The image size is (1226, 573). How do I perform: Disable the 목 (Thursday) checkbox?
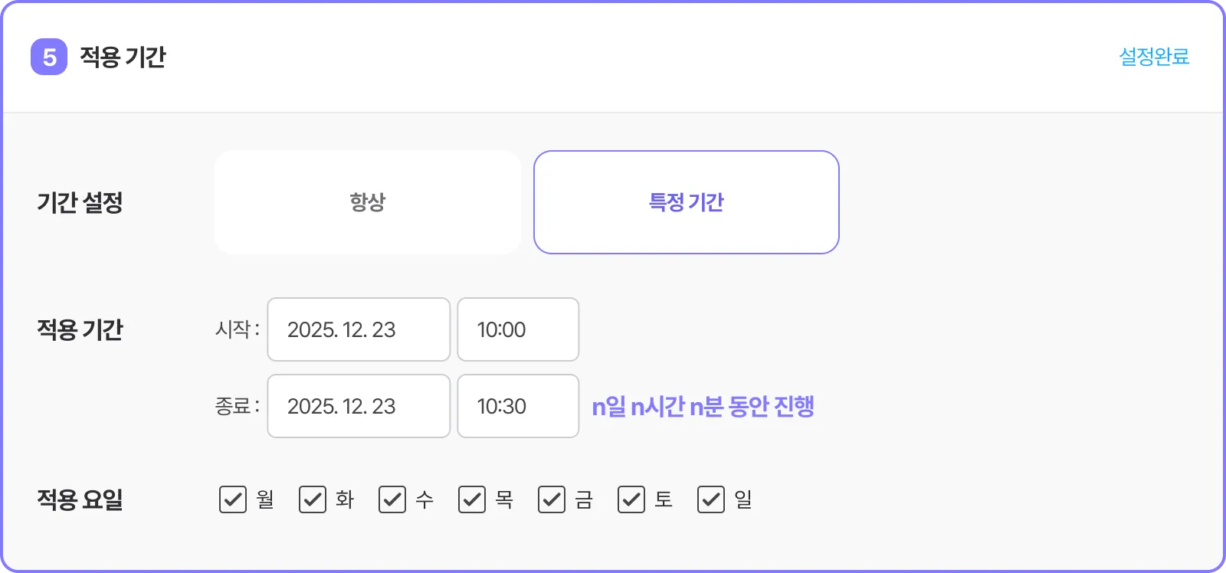pyautogui.click(x=472, y=499)
